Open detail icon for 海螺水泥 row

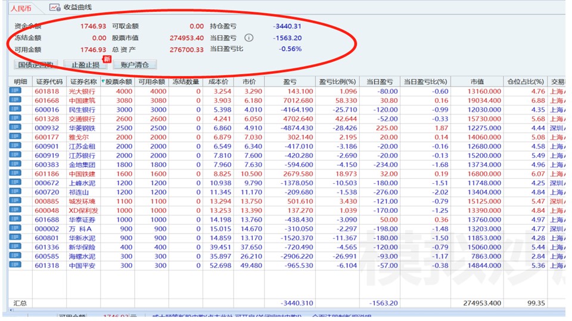pos(15,256)
